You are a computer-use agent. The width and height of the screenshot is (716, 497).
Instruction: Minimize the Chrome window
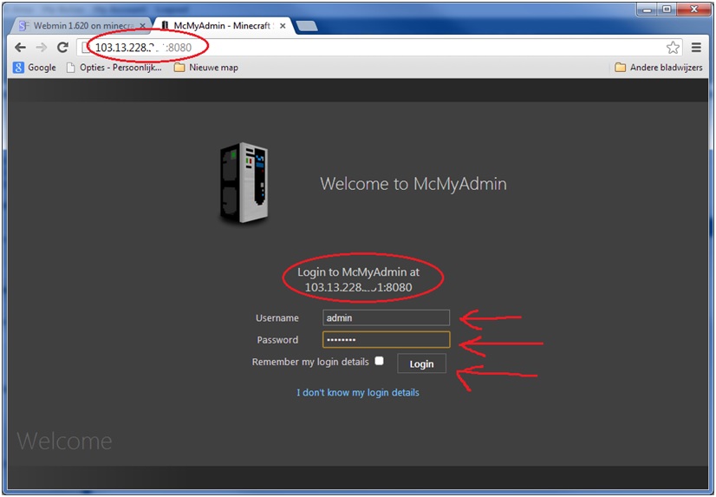pos(647,10)
